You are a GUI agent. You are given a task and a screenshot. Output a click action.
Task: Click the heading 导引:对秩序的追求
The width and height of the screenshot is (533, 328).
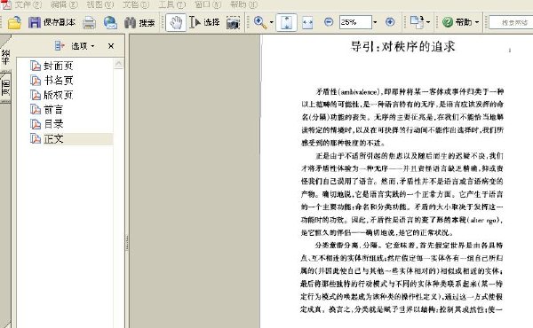[402, 46]
